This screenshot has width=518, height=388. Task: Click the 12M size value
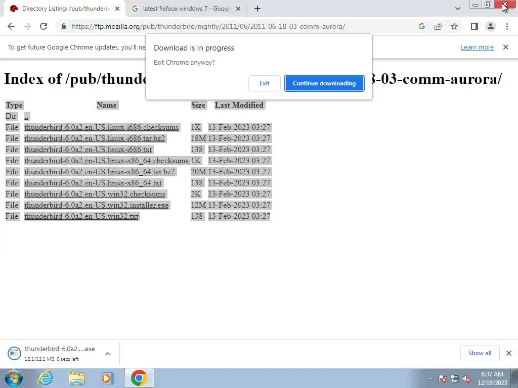198,205
